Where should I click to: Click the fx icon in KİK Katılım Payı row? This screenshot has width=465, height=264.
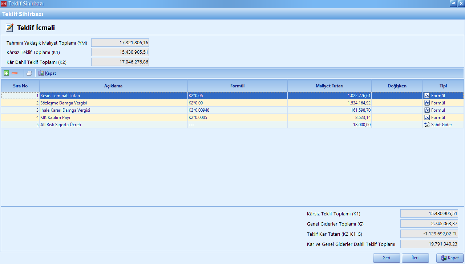(427, 117)
